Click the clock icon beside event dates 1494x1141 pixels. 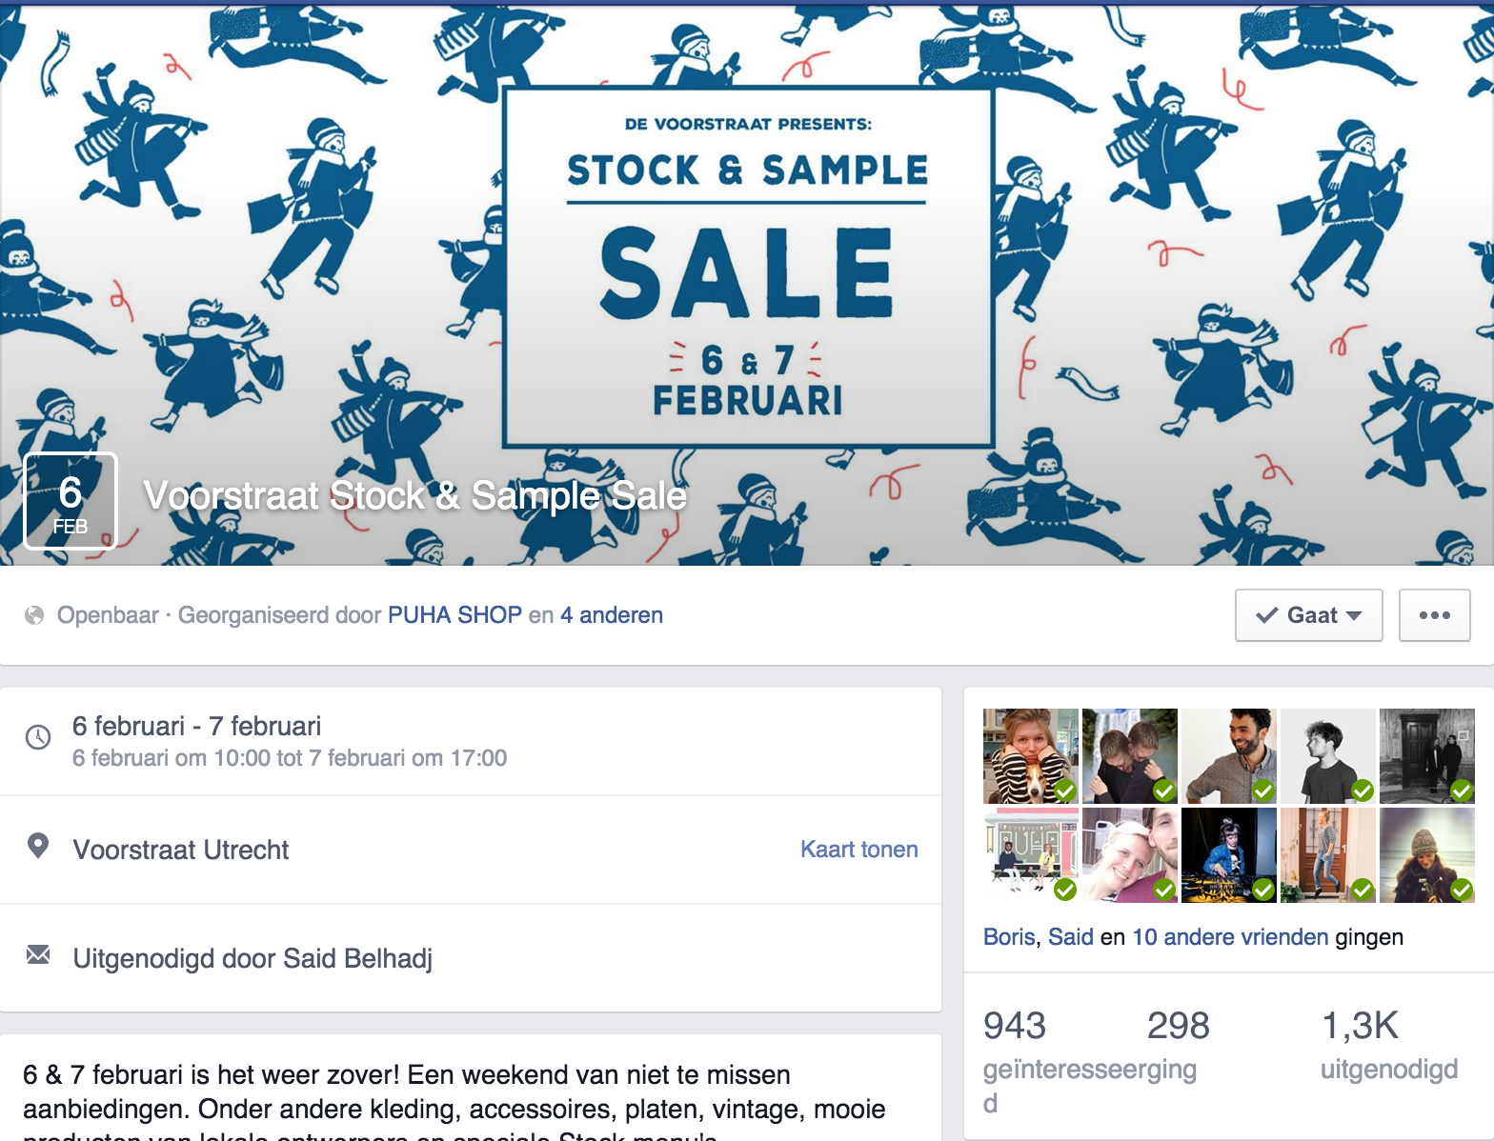pyautogui.click(x=38, y=736)
